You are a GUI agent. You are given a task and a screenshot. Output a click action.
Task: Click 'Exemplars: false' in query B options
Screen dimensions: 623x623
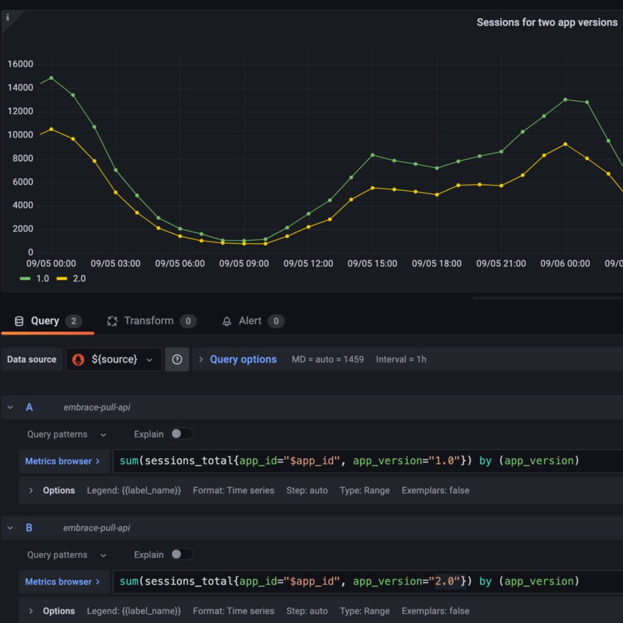coord(436,611)
